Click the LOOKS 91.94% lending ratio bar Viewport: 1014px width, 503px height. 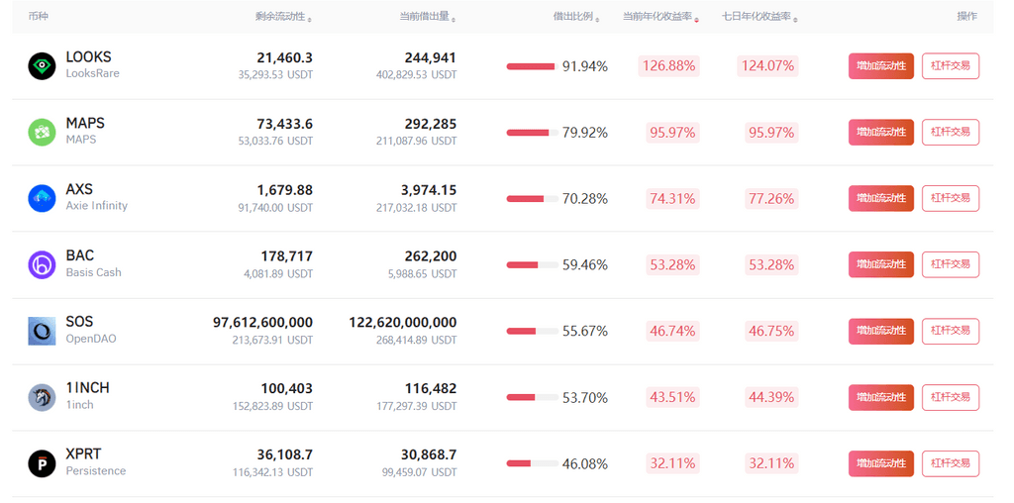pyautogui.click(x=531, y=66)
